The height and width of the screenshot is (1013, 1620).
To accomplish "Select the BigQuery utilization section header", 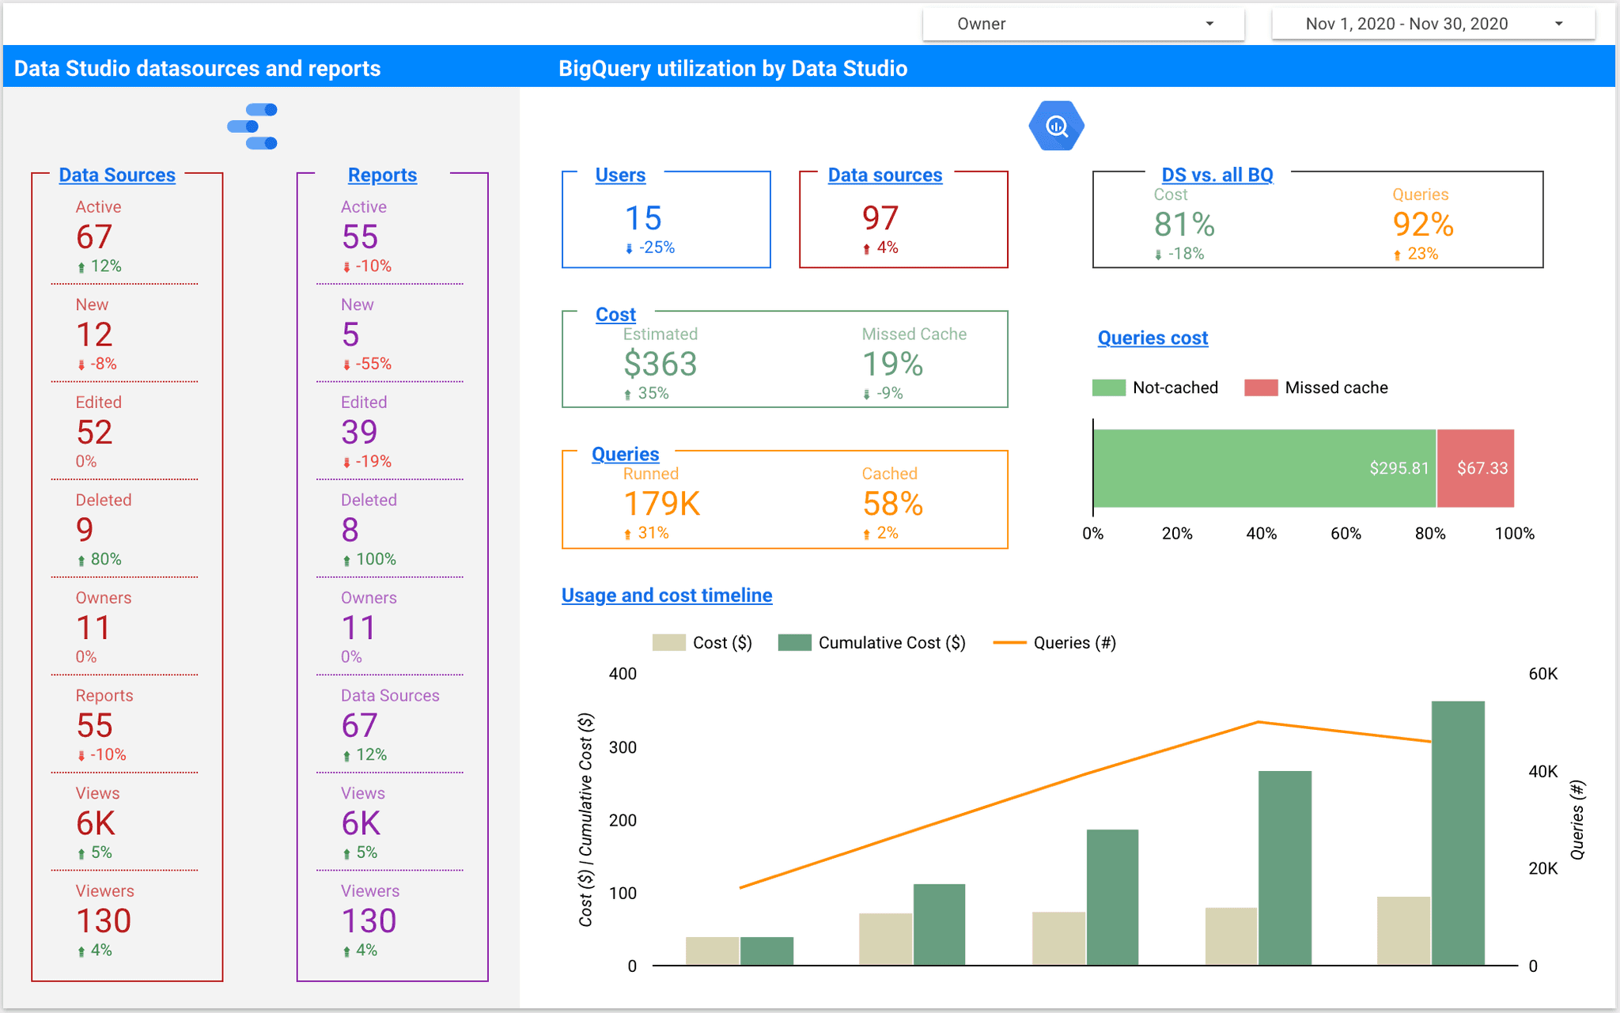I will pos(731,68).
